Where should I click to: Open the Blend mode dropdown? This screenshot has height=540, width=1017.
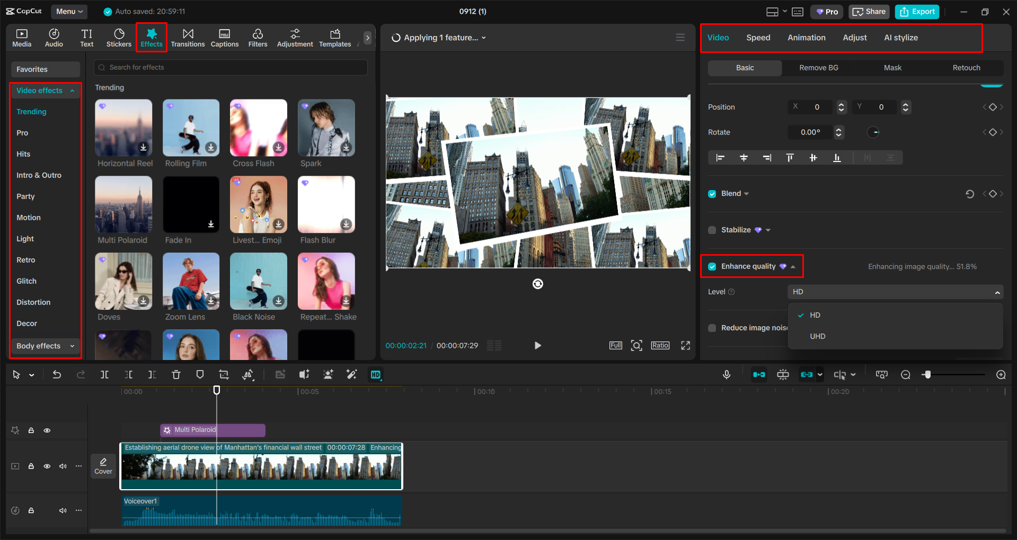click(745, 193)
